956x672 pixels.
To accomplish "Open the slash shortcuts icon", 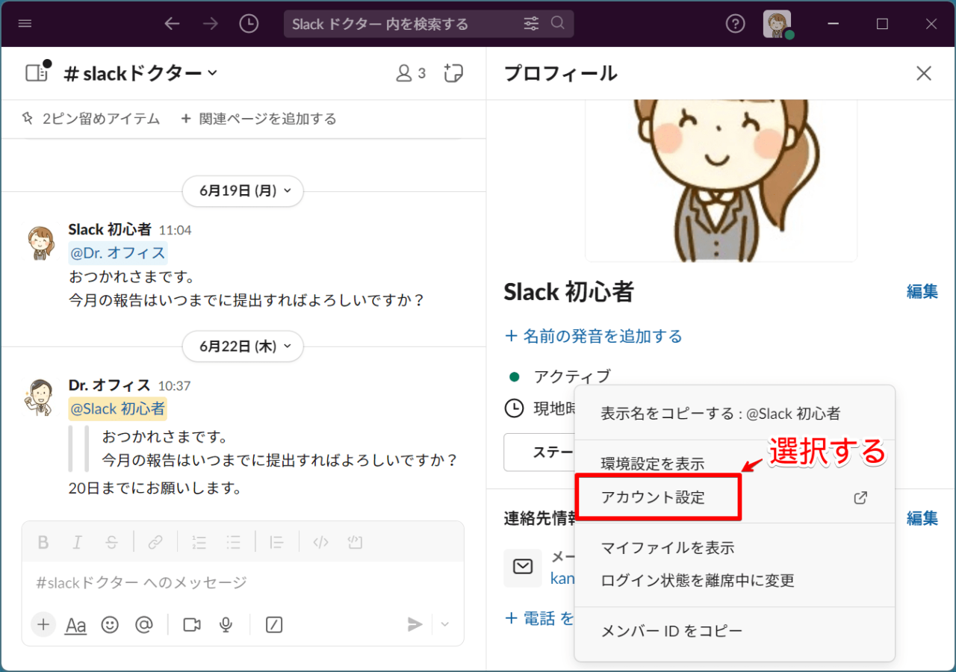I will coord(274,624).
